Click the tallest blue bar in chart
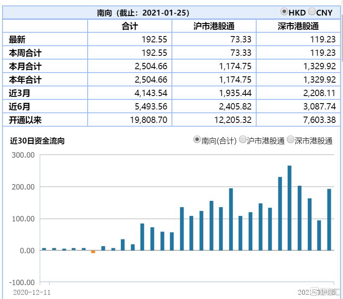 tap(289, 208)
